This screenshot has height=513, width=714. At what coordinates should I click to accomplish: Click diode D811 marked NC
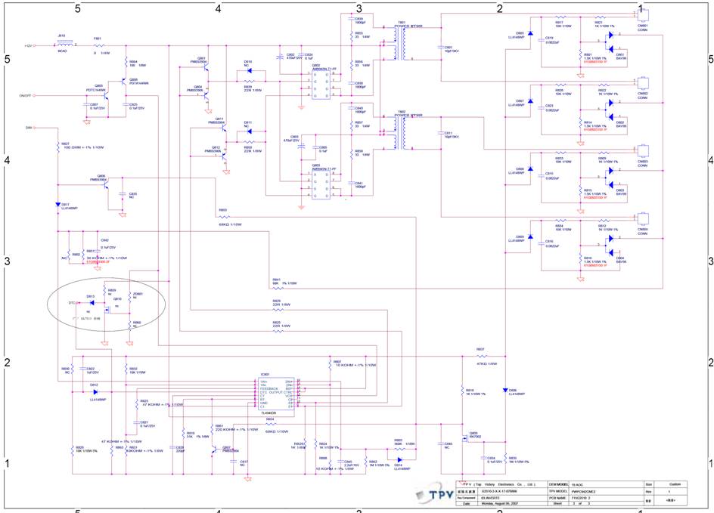tap(249, 132)
